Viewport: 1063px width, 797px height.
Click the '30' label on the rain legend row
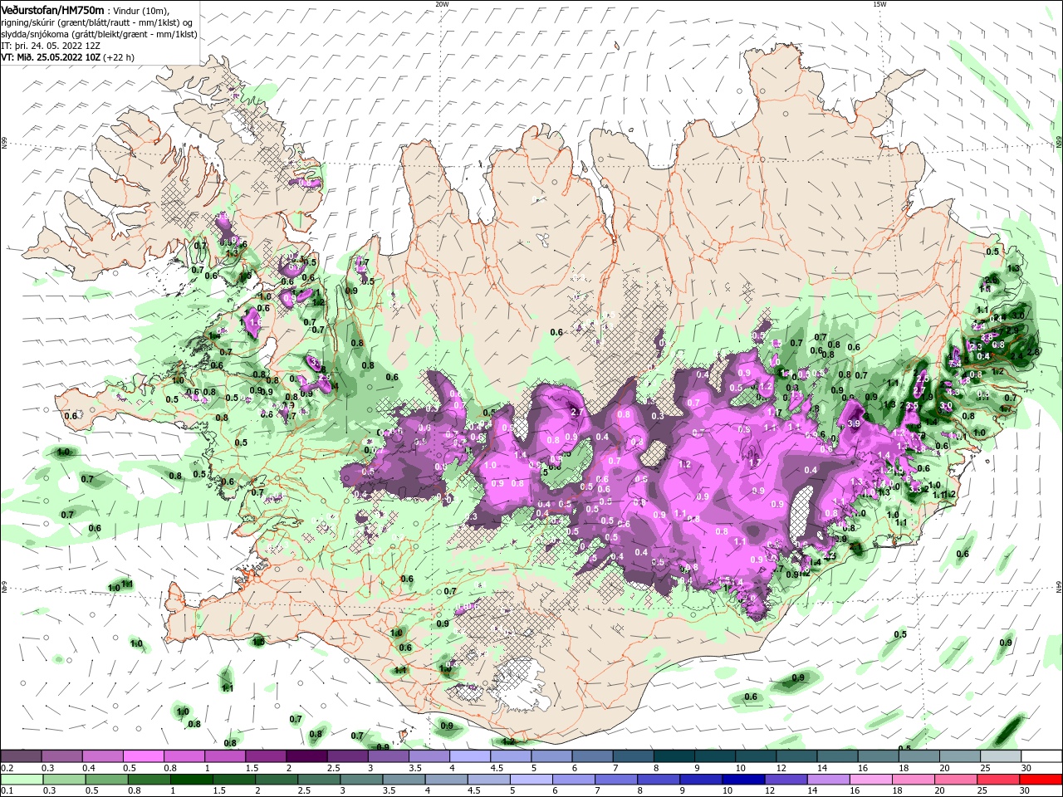(1023, 791)
